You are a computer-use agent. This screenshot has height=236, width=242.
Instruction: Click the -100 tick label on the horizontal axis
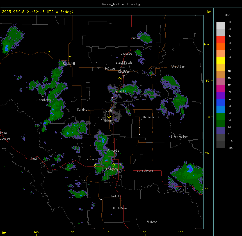click(35, 232)
